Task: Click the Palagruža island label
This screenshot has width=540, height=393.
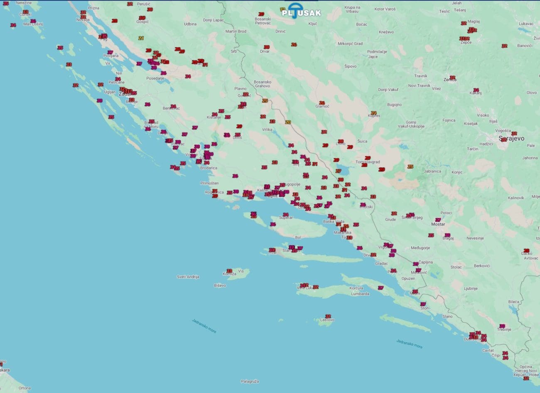Action: 250,381
